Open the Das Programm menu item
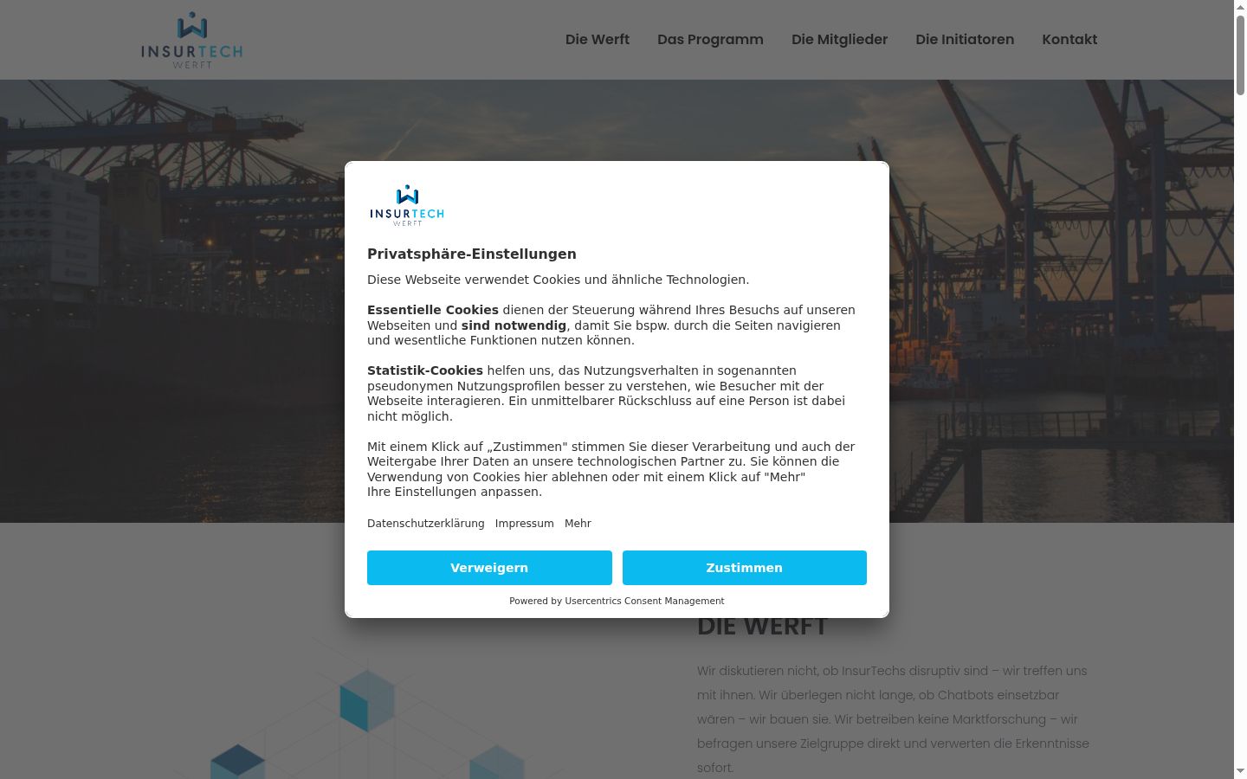This screenshot has width=1247, height=779. click(x=710, y=40)
